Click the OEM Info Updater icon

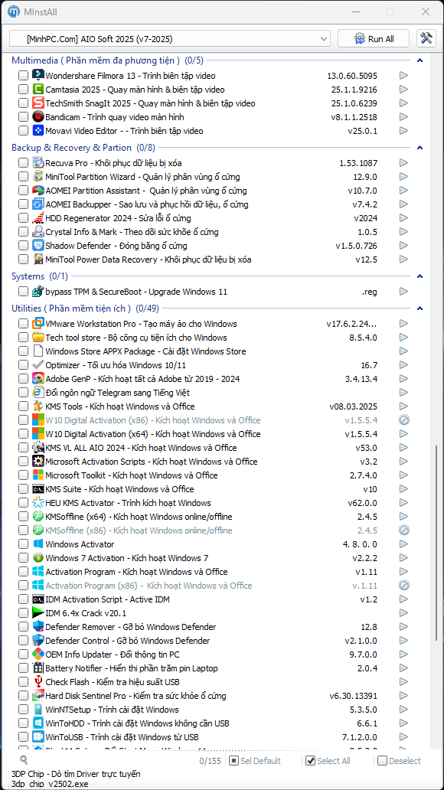click(x=38, y=654)
